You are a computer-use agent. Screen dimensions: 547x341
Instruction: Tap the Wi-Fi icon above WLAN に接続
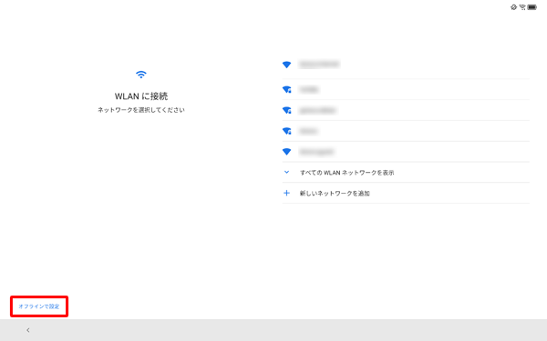click(141, 75)
